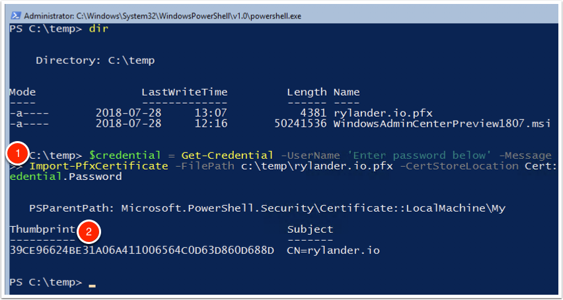Select the rylander.io.pfx file name in listing
The height and width of the screenshot is (300, 563).
point(383,113)
